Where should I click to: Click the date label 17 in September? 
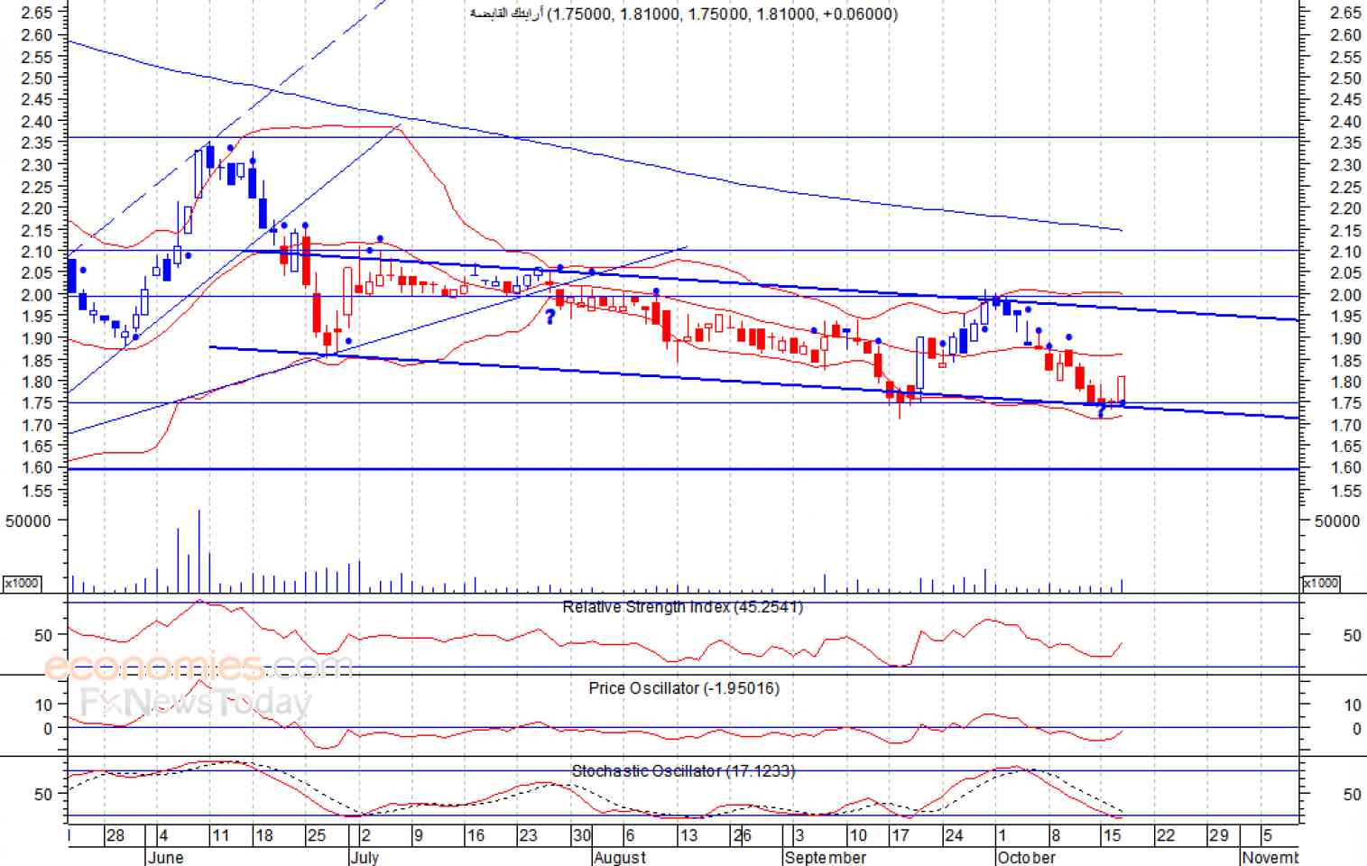(900, 836)
